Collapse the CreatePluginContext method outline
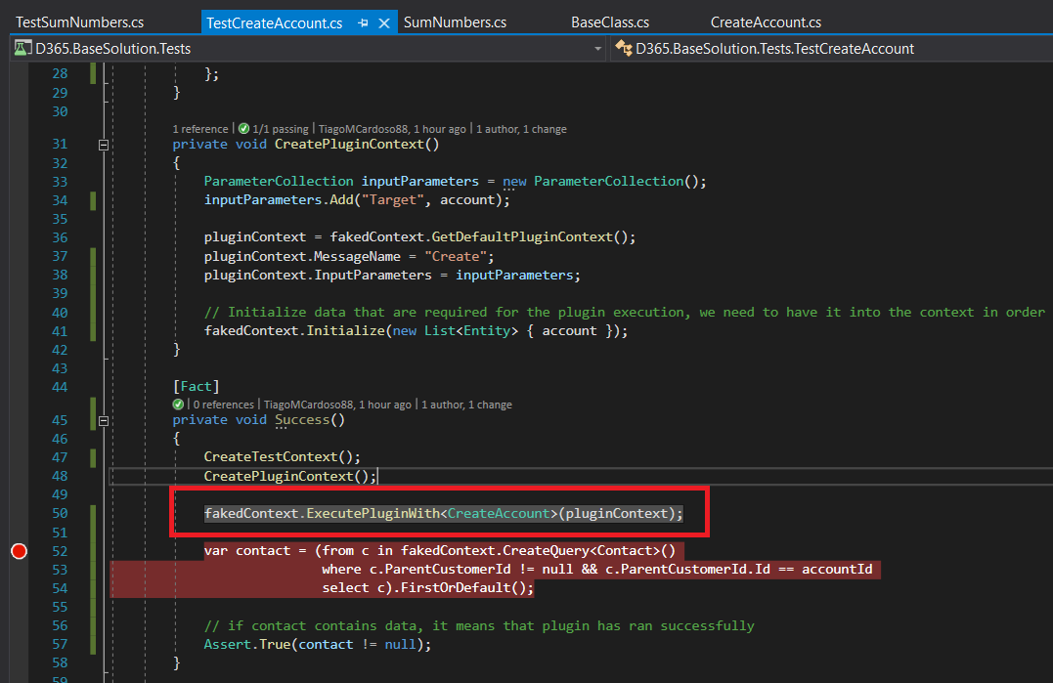 (x=103, y=145)
